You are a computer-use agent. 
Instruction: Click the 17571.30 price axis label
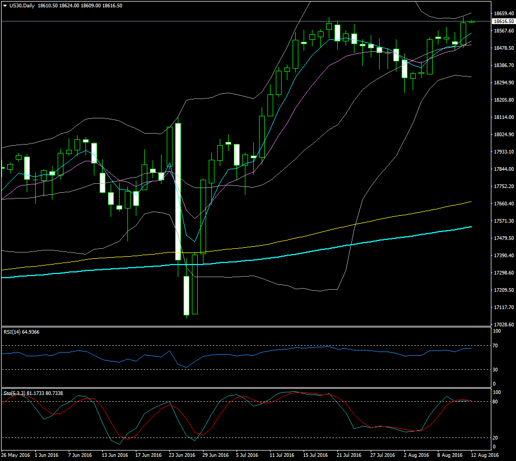pos(504,221)
